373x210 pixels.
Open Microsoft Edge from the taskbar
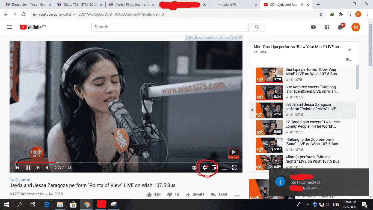click(x=47, y=205)
